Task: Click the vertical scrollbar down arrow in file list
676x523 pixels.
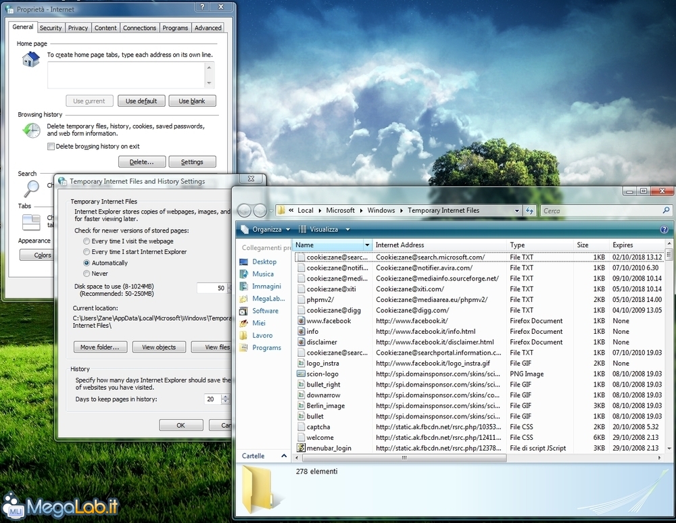Action: click(669, 449)
